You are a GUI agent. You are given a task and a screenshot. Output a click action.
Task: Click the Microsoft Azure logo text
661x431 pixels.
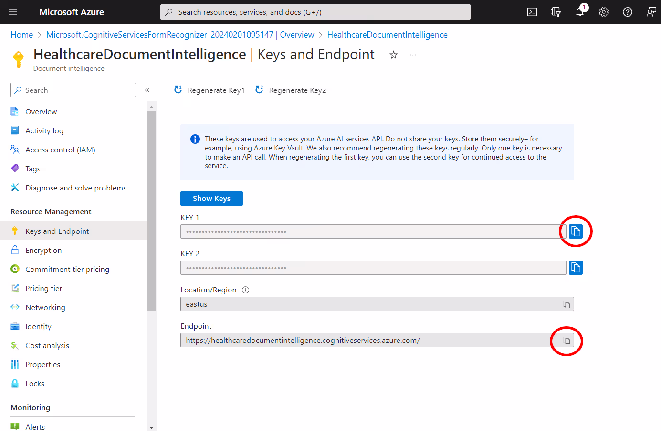[x=72, y=12]
